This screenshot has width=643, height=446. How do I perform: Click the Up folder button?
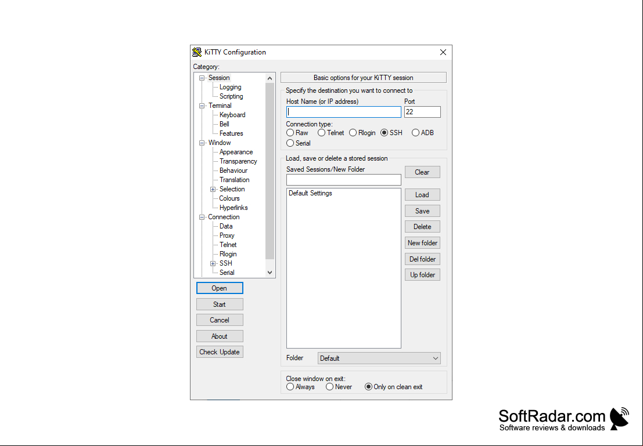click(x=422, y=275)
